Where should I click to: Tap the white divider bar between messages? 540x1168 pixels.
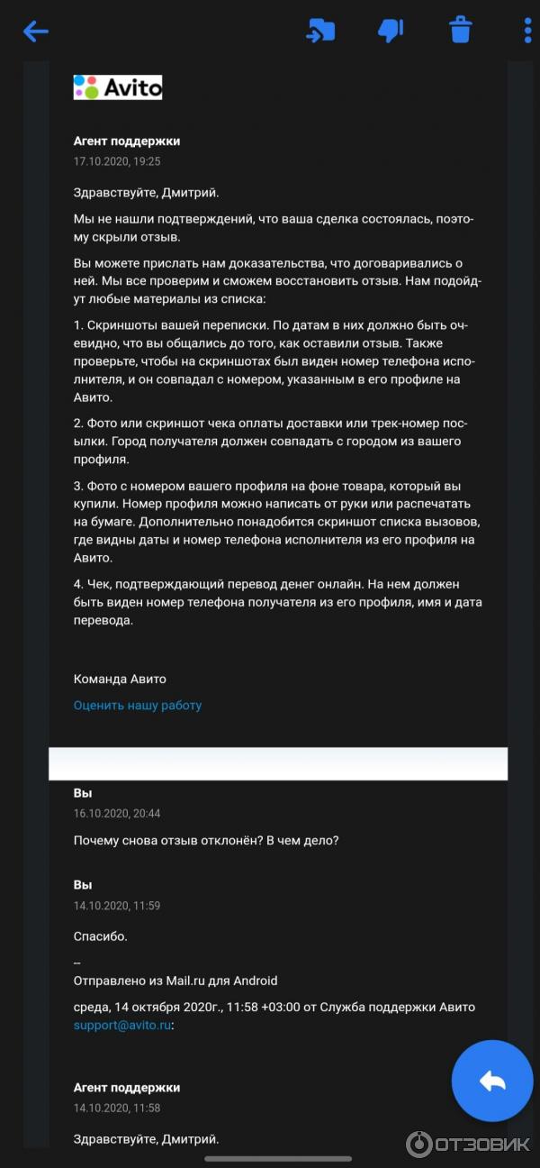click(278, 763)
